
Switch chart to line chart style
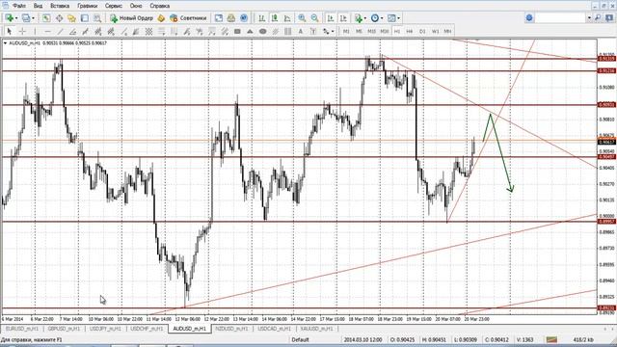[287, 18]
